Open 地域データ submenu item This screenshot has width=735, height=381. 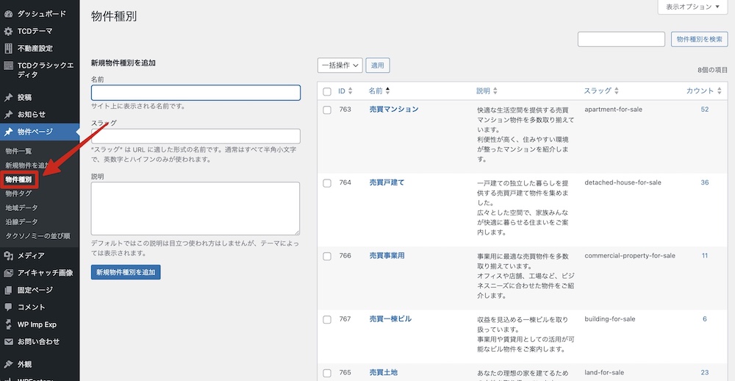(x=21, y=207)
